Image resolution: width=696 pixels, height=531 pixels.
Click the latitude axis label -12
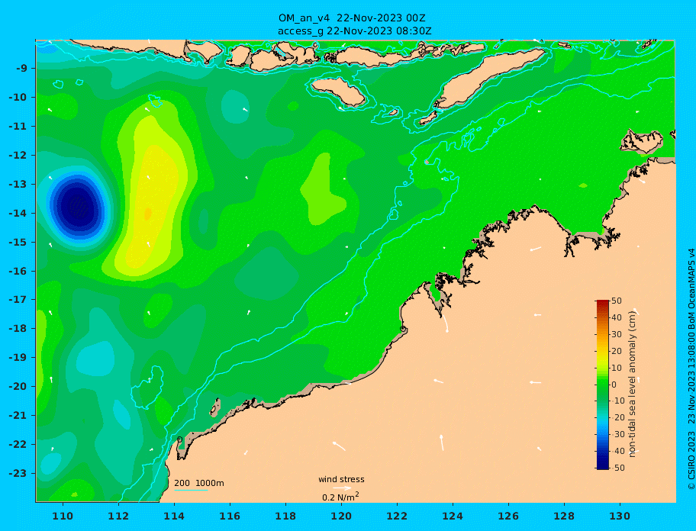click(x=18, y=156)
